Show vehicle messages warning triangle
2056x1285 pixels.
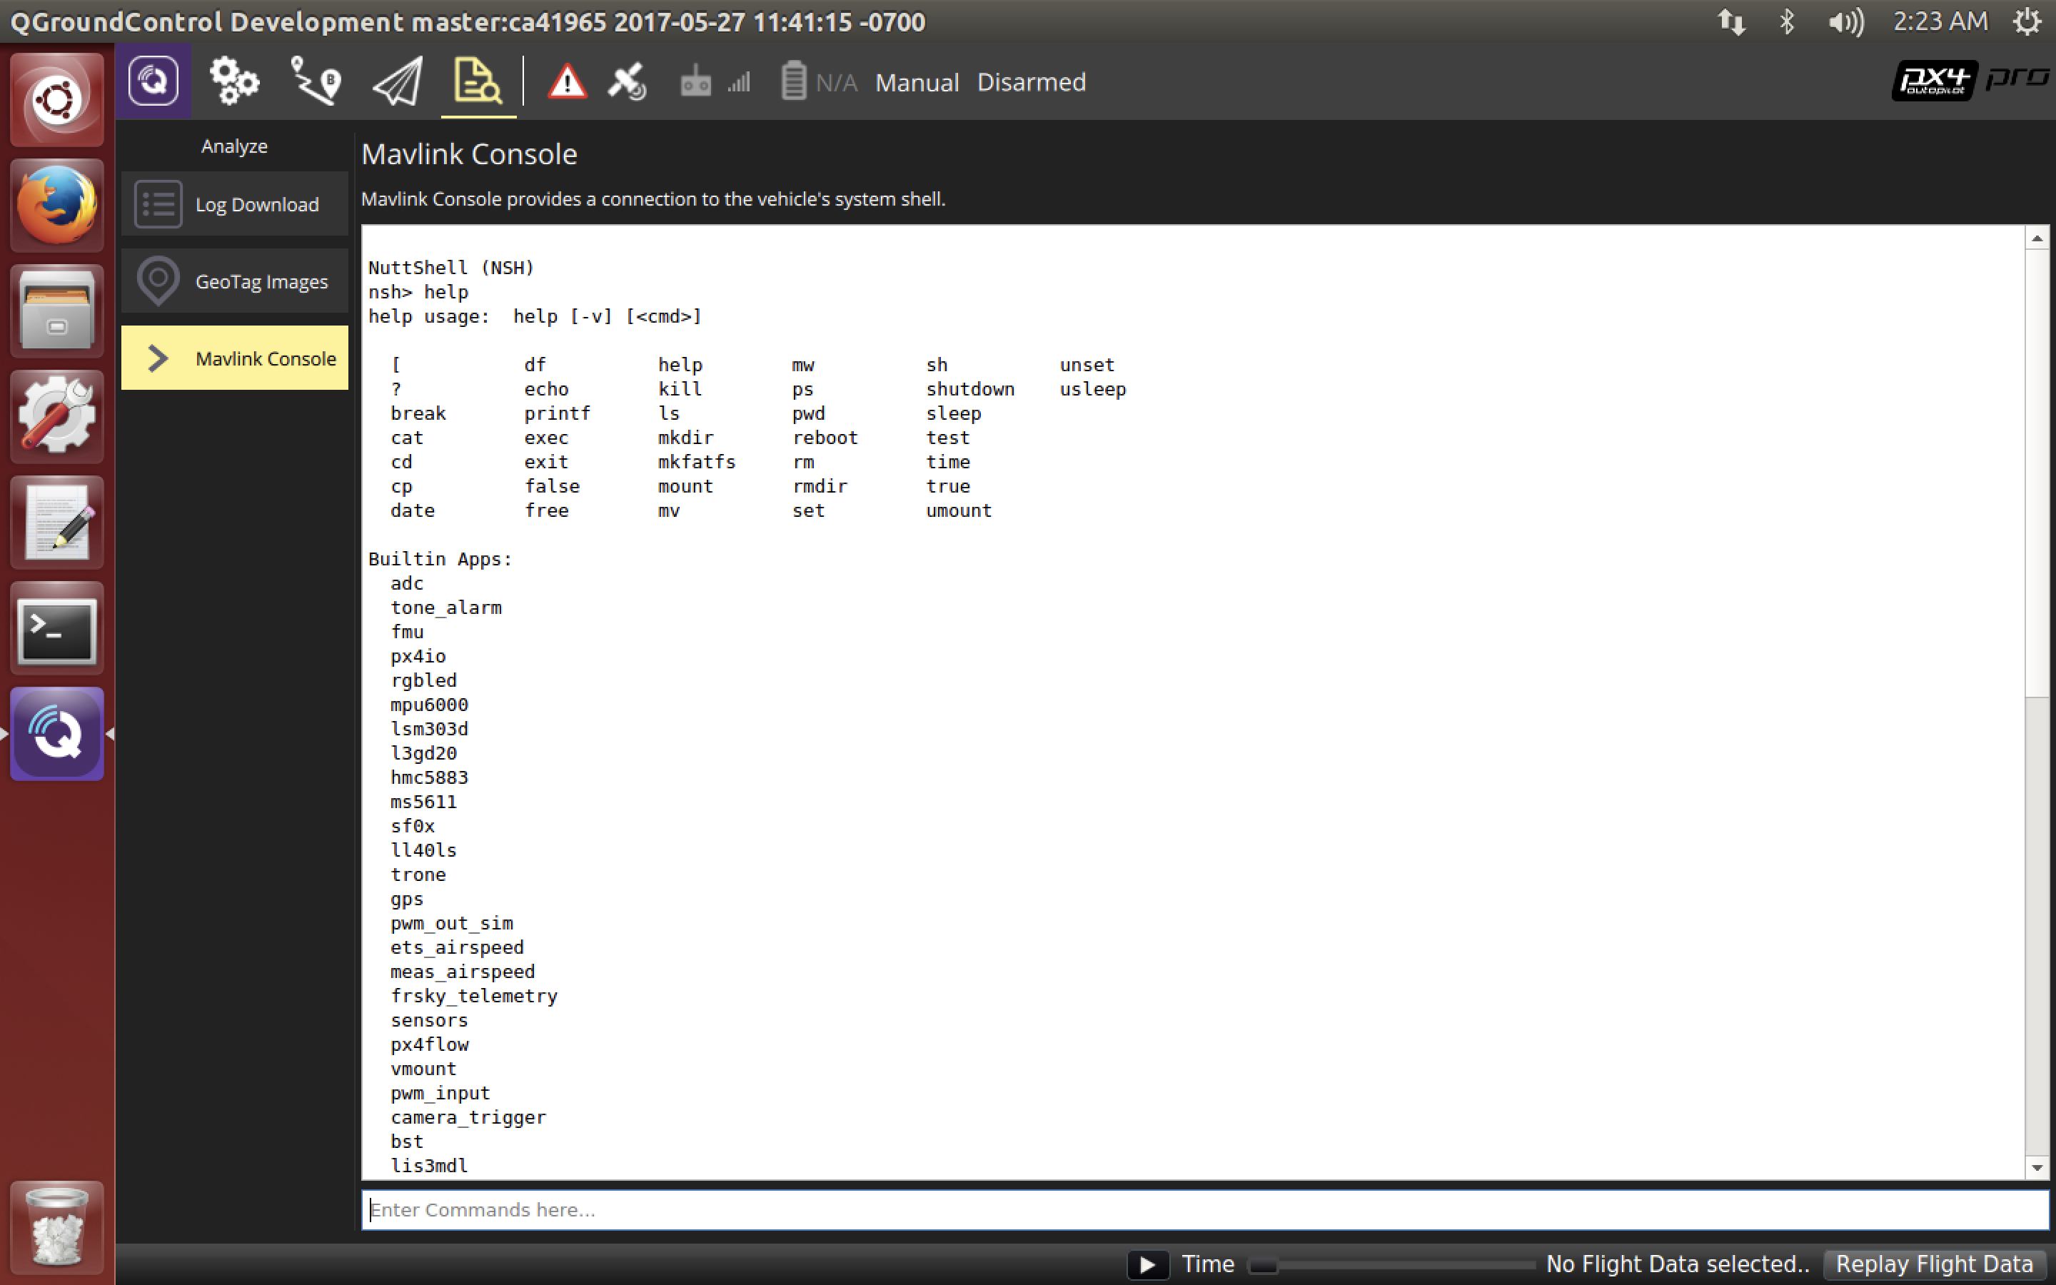tap(567, 82)
